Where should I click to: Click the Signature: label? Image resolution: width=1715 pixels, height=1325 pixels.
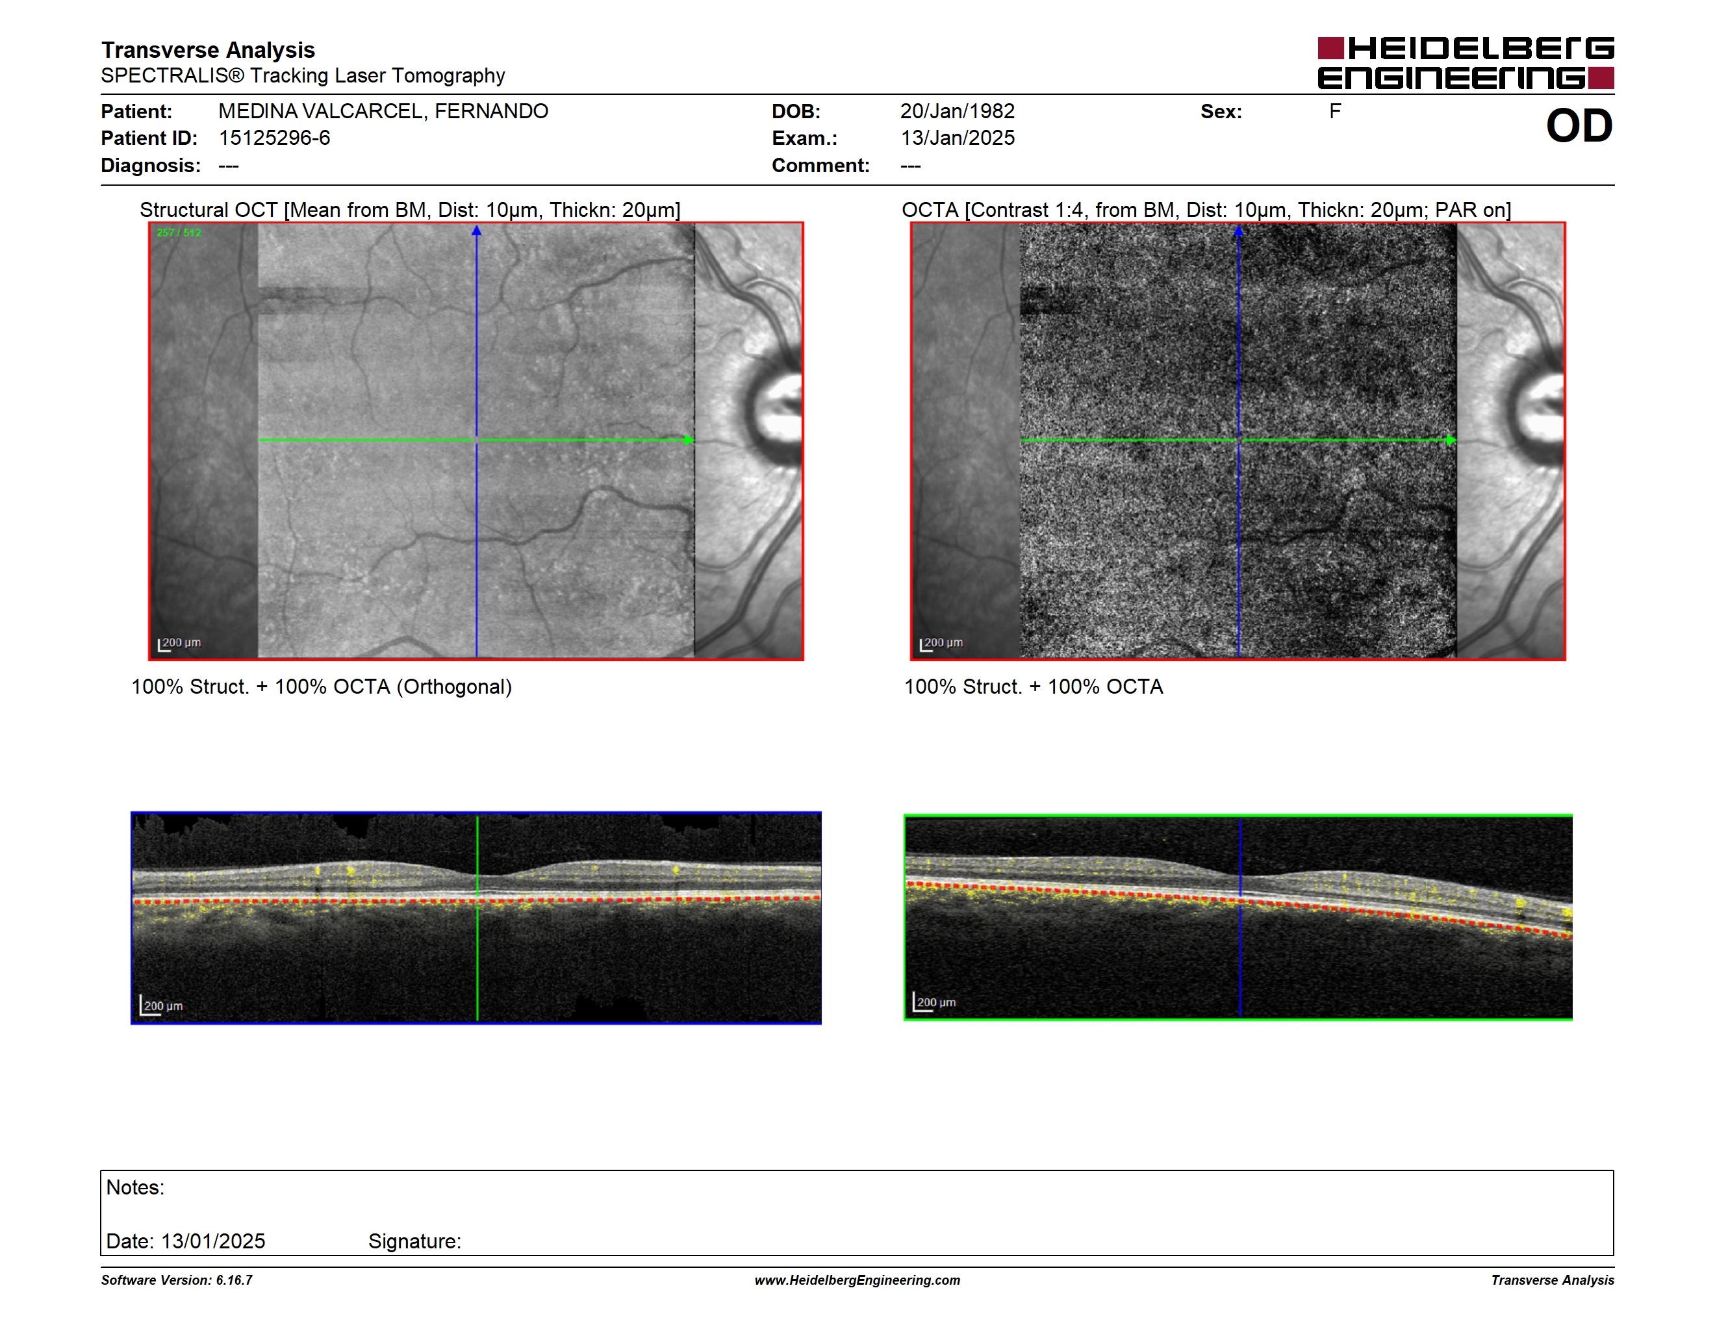414,1241
